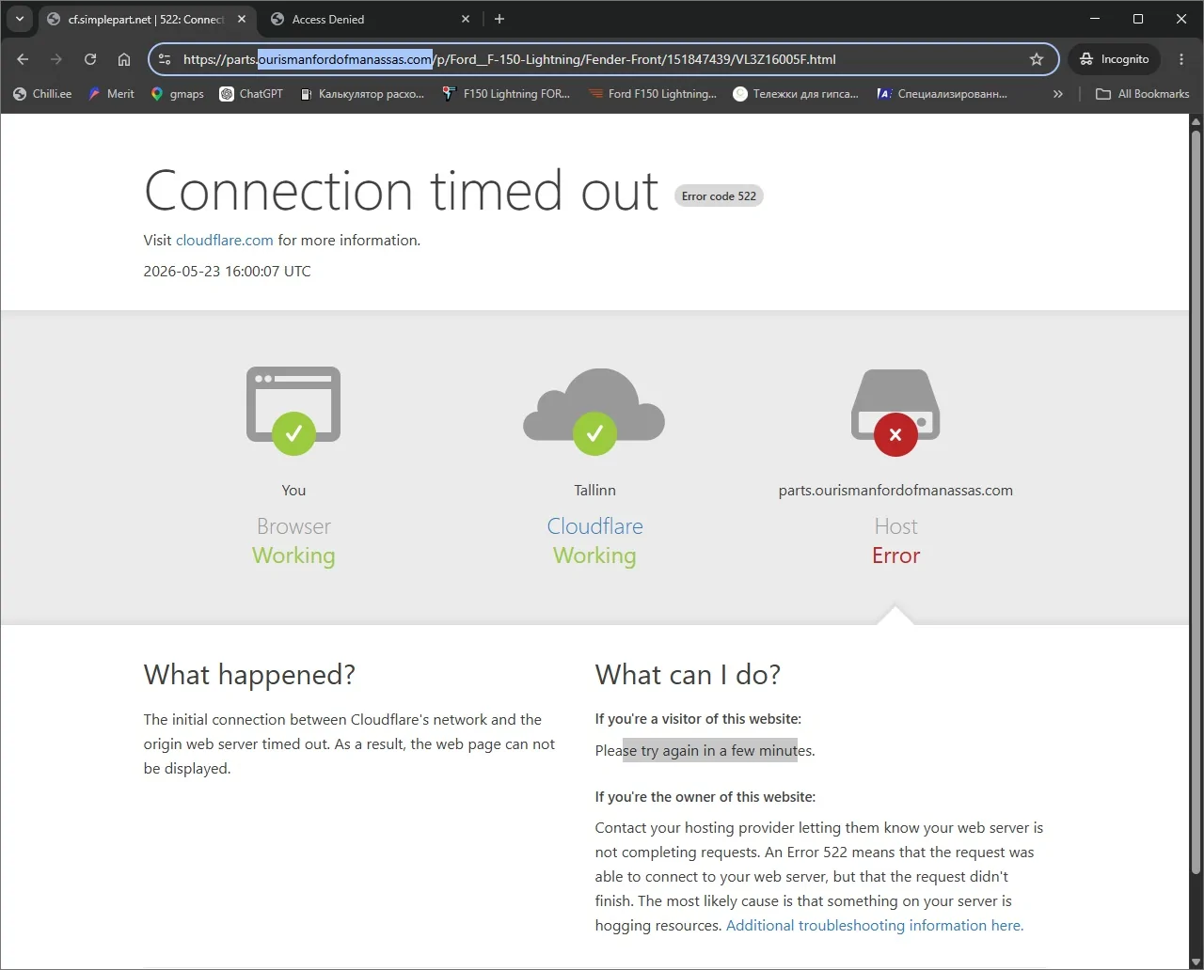Viewport: 1204px width, 970px height.
Task: Click the What can I do? heading
Action: click(x=688, y=675)
